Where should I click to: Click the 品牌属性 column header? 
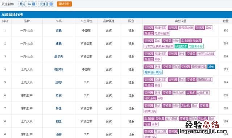tap(109, 21)
